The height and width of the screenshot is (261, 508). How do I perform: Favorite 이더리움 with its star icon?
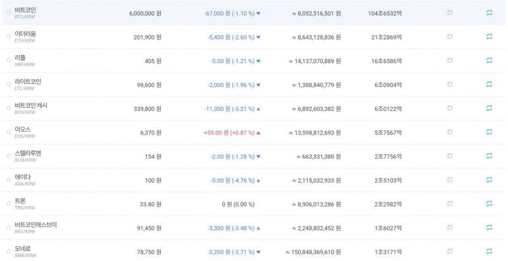point(9,37)
